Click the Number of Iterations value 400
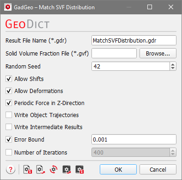This screenshot has height=180, width=182. (131, 152)
